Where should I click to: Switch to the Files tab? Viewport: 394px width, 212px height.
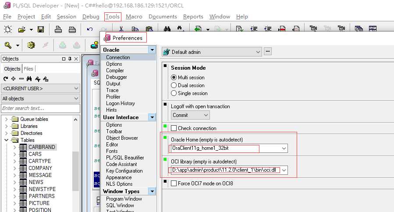coord(28,69)
